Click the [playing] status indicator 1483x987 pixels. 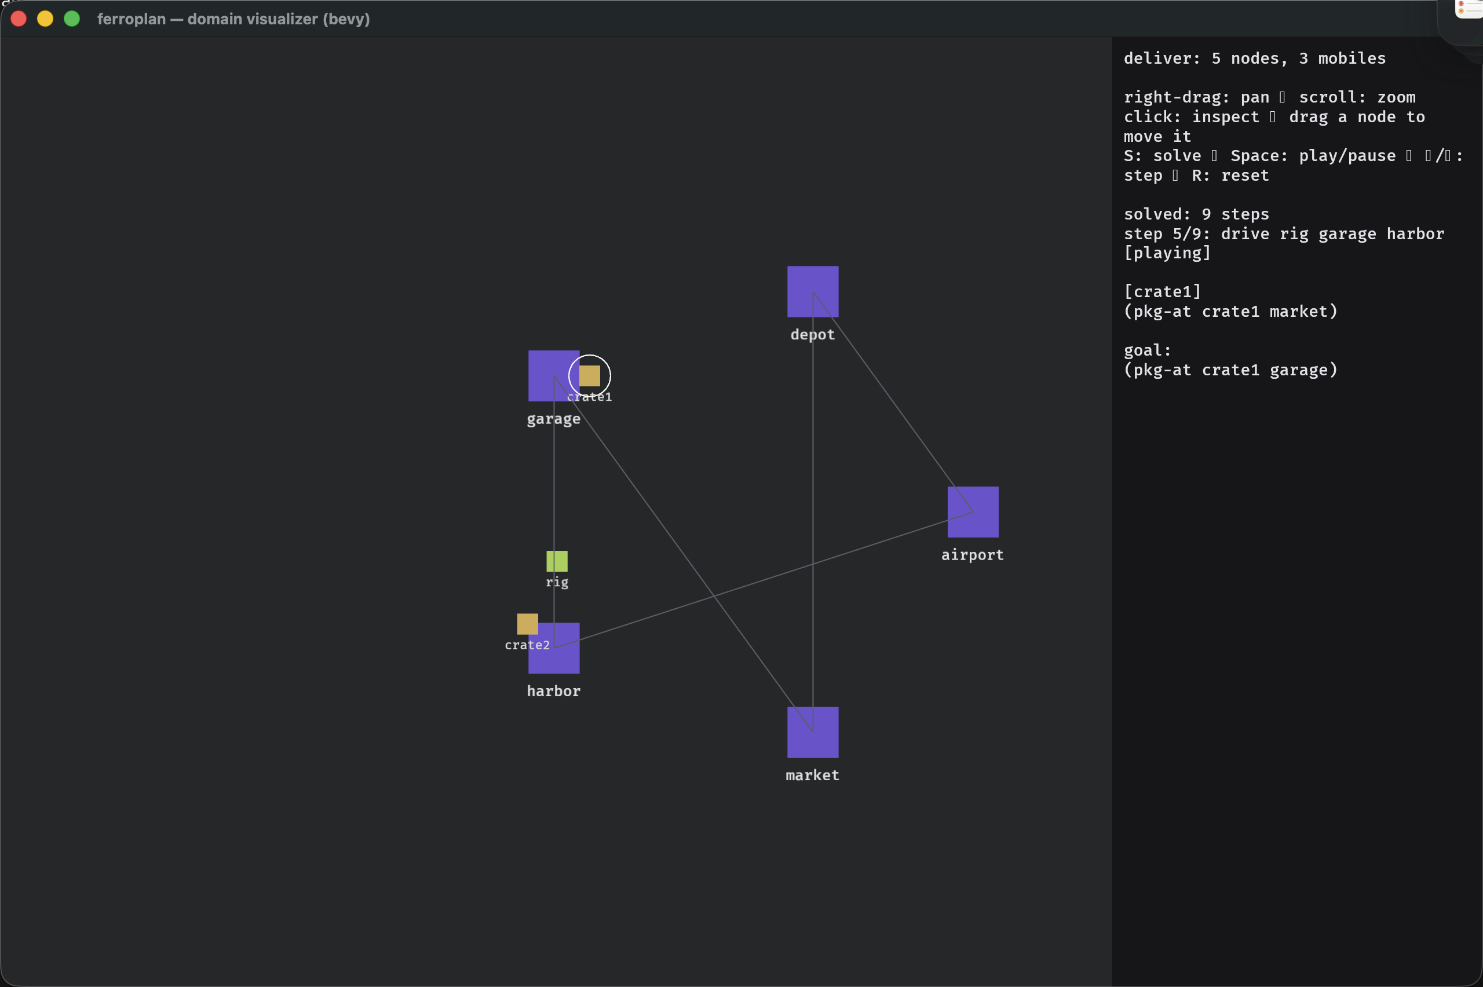point(1167,253)
